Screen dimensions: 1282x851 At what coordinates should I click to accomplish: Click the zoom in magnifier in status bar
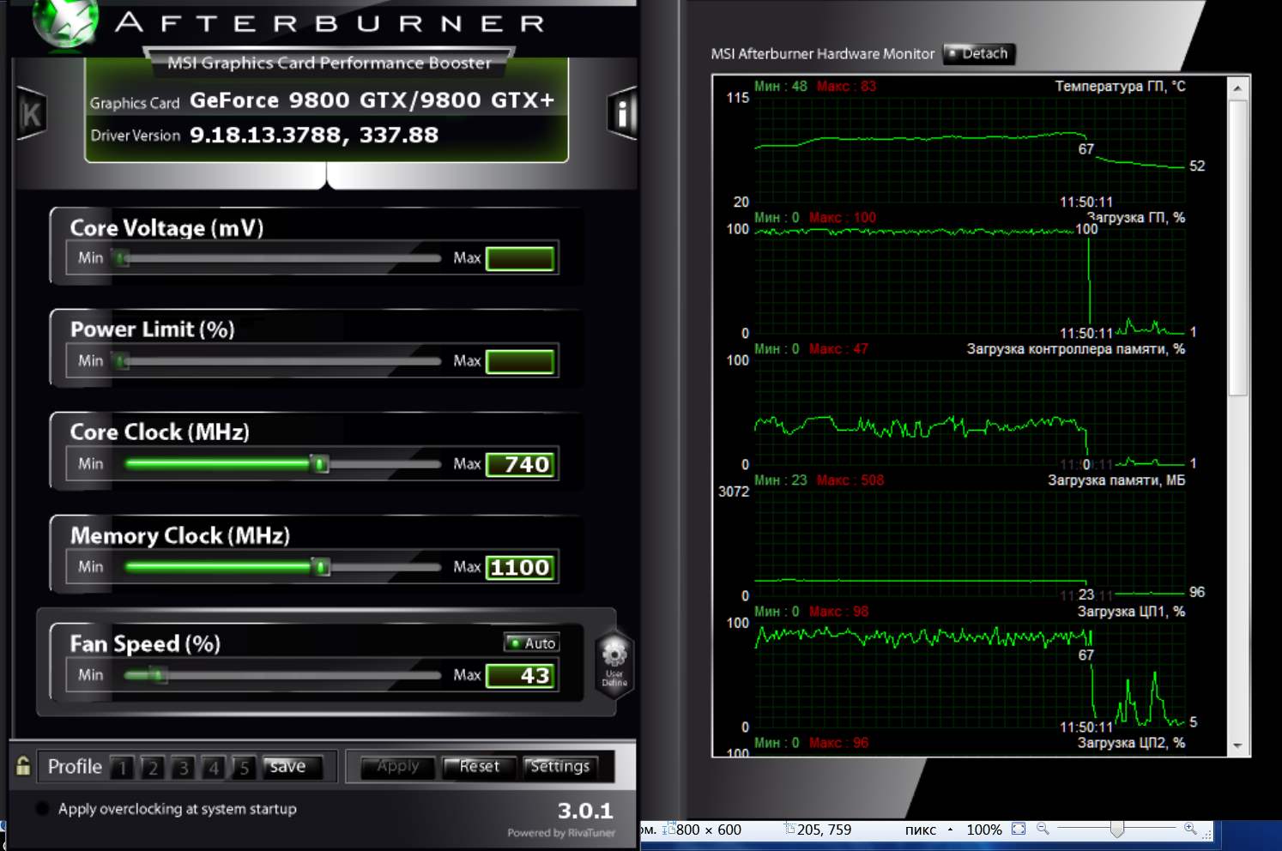(1190, 829)
